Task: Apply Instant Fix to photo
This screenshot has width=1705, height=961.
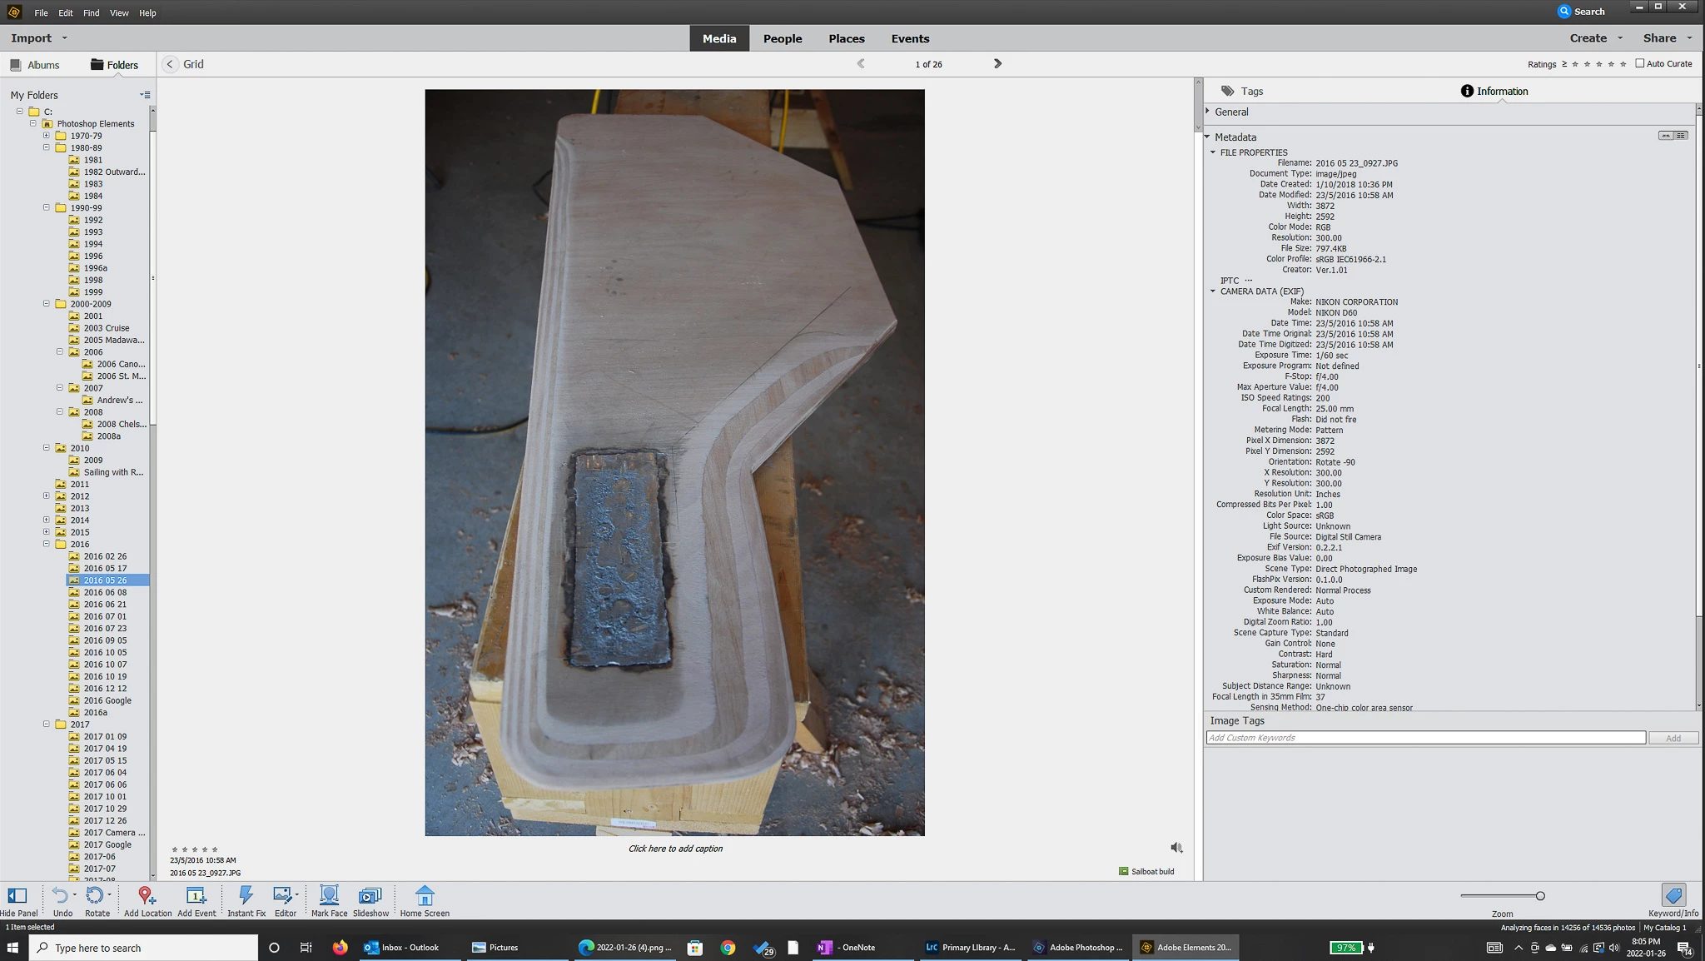Action: point(246,896)
